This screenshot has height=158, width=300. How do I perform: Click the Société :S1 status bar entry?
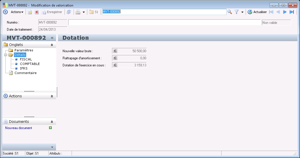click(14, 153)
